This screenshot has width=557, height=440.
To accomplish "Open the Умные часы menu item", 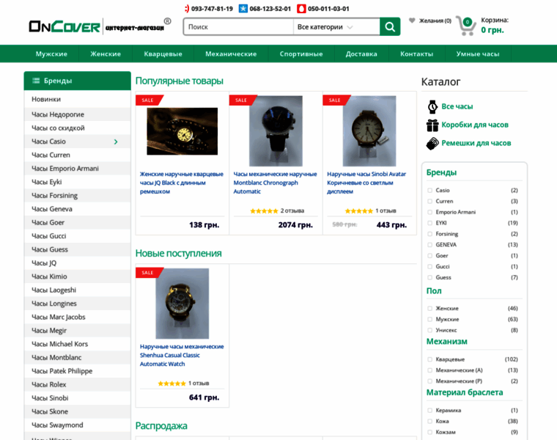I will [478, 54].
